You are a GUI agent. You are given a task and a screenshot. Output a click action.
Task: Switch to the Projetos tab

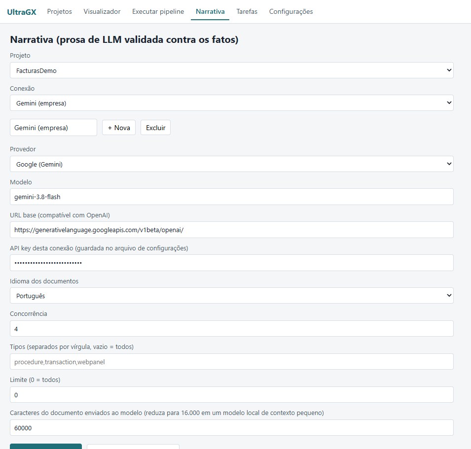tap(60, 11)
